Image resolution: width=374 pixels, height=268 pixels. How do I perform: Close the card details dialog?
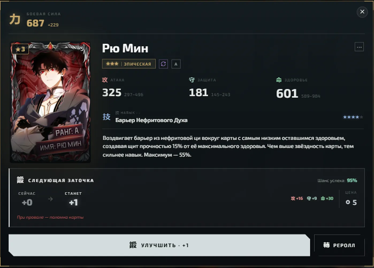tap(362, 12)
